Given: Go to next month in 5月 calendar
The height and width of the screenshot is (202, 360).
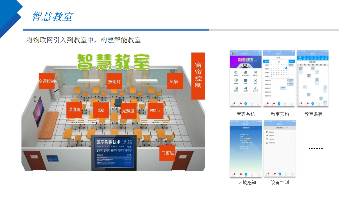Looking at the screenshot, I should (x=287, y=61).
